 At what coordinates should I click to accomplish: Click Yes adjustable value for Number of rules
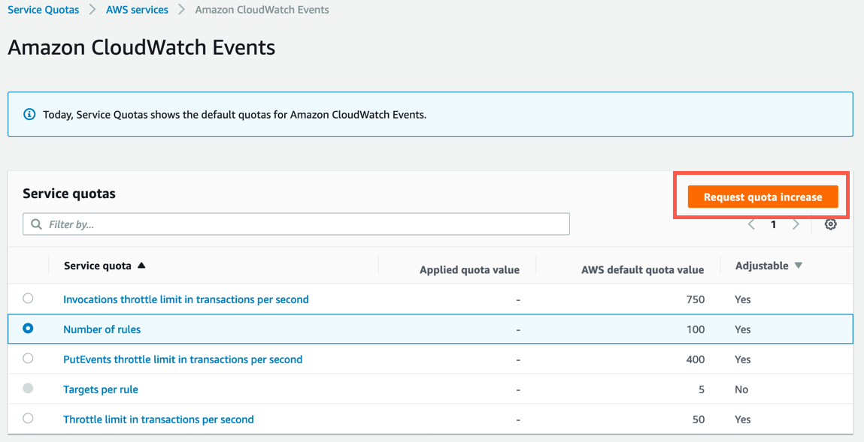[x=743, y=329]
